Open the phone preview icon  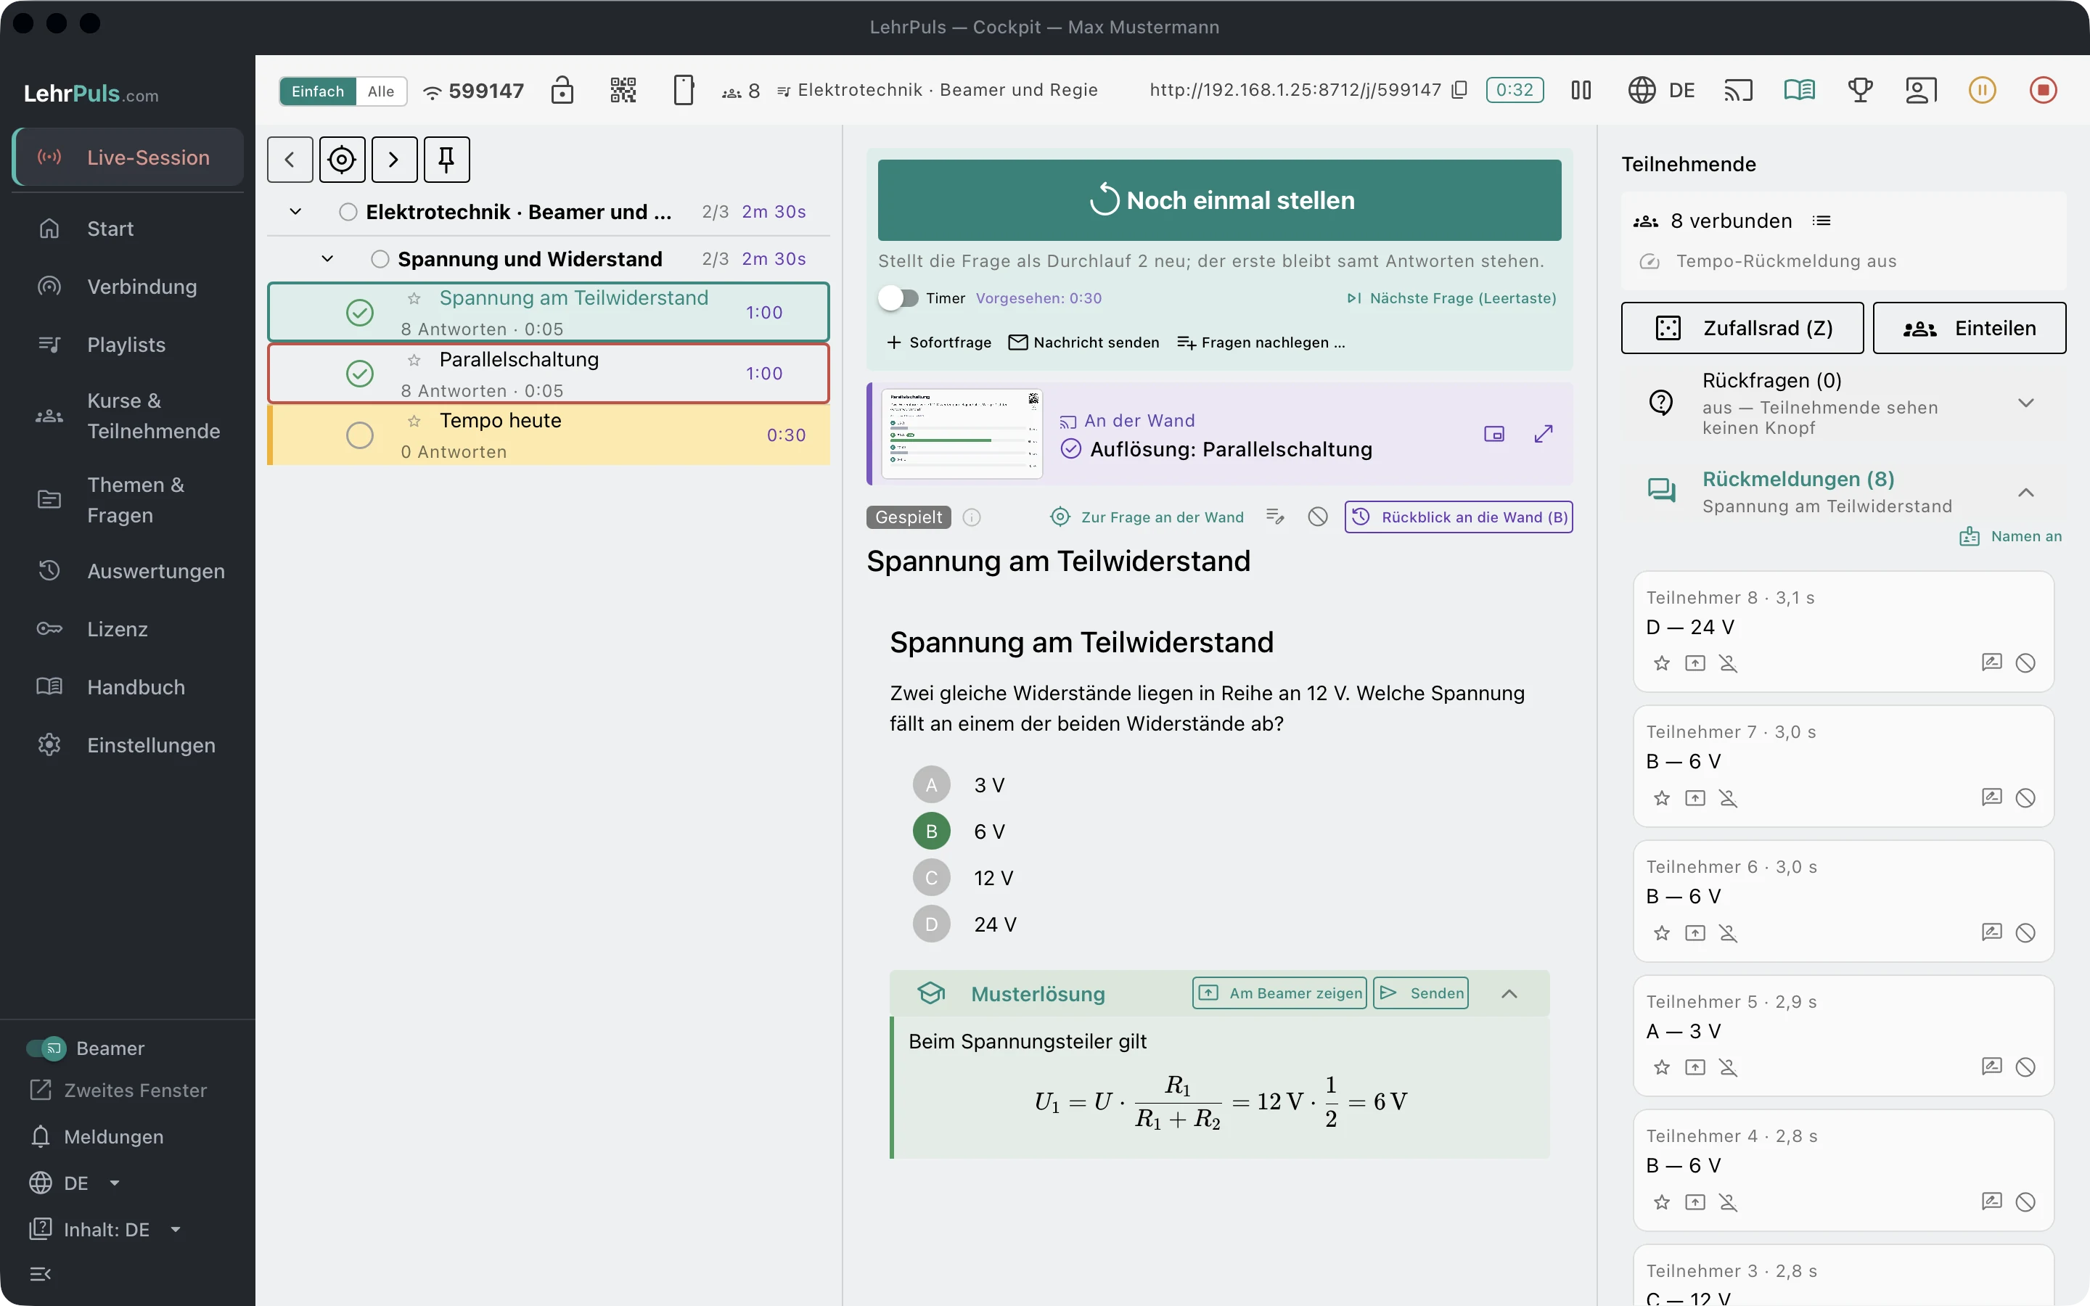(x=683, y=90)
